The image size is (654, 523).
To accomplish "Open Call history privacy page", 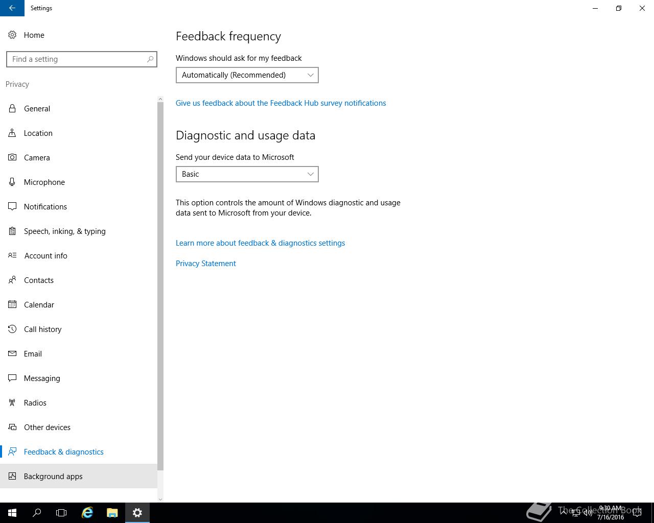I will point(79,329).
